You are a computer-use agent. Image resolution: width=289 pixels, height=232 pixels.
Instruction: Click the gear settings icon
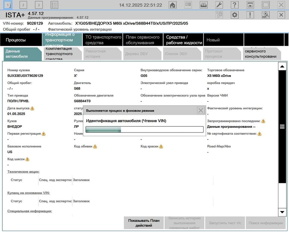coord(235,15)
